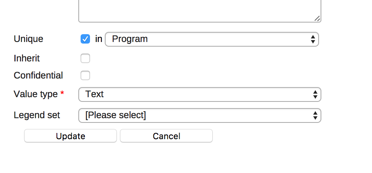Image resolution: width=372 pixels, height=173 pixels.
Task: Click the Unique field label
Action: (28, 39)
